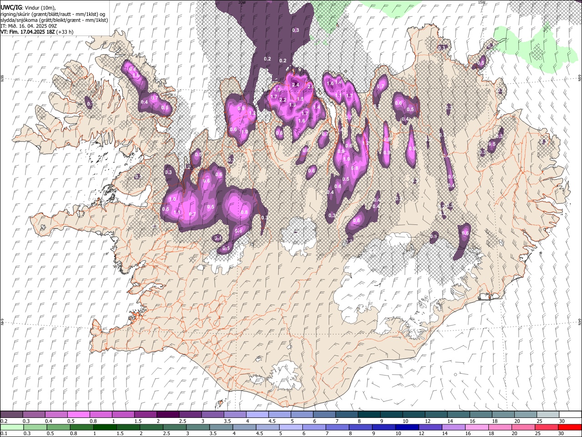
Task: Select upper legend dark purple swatch between 2 and 2.5
Action: (x=168, y=415)
